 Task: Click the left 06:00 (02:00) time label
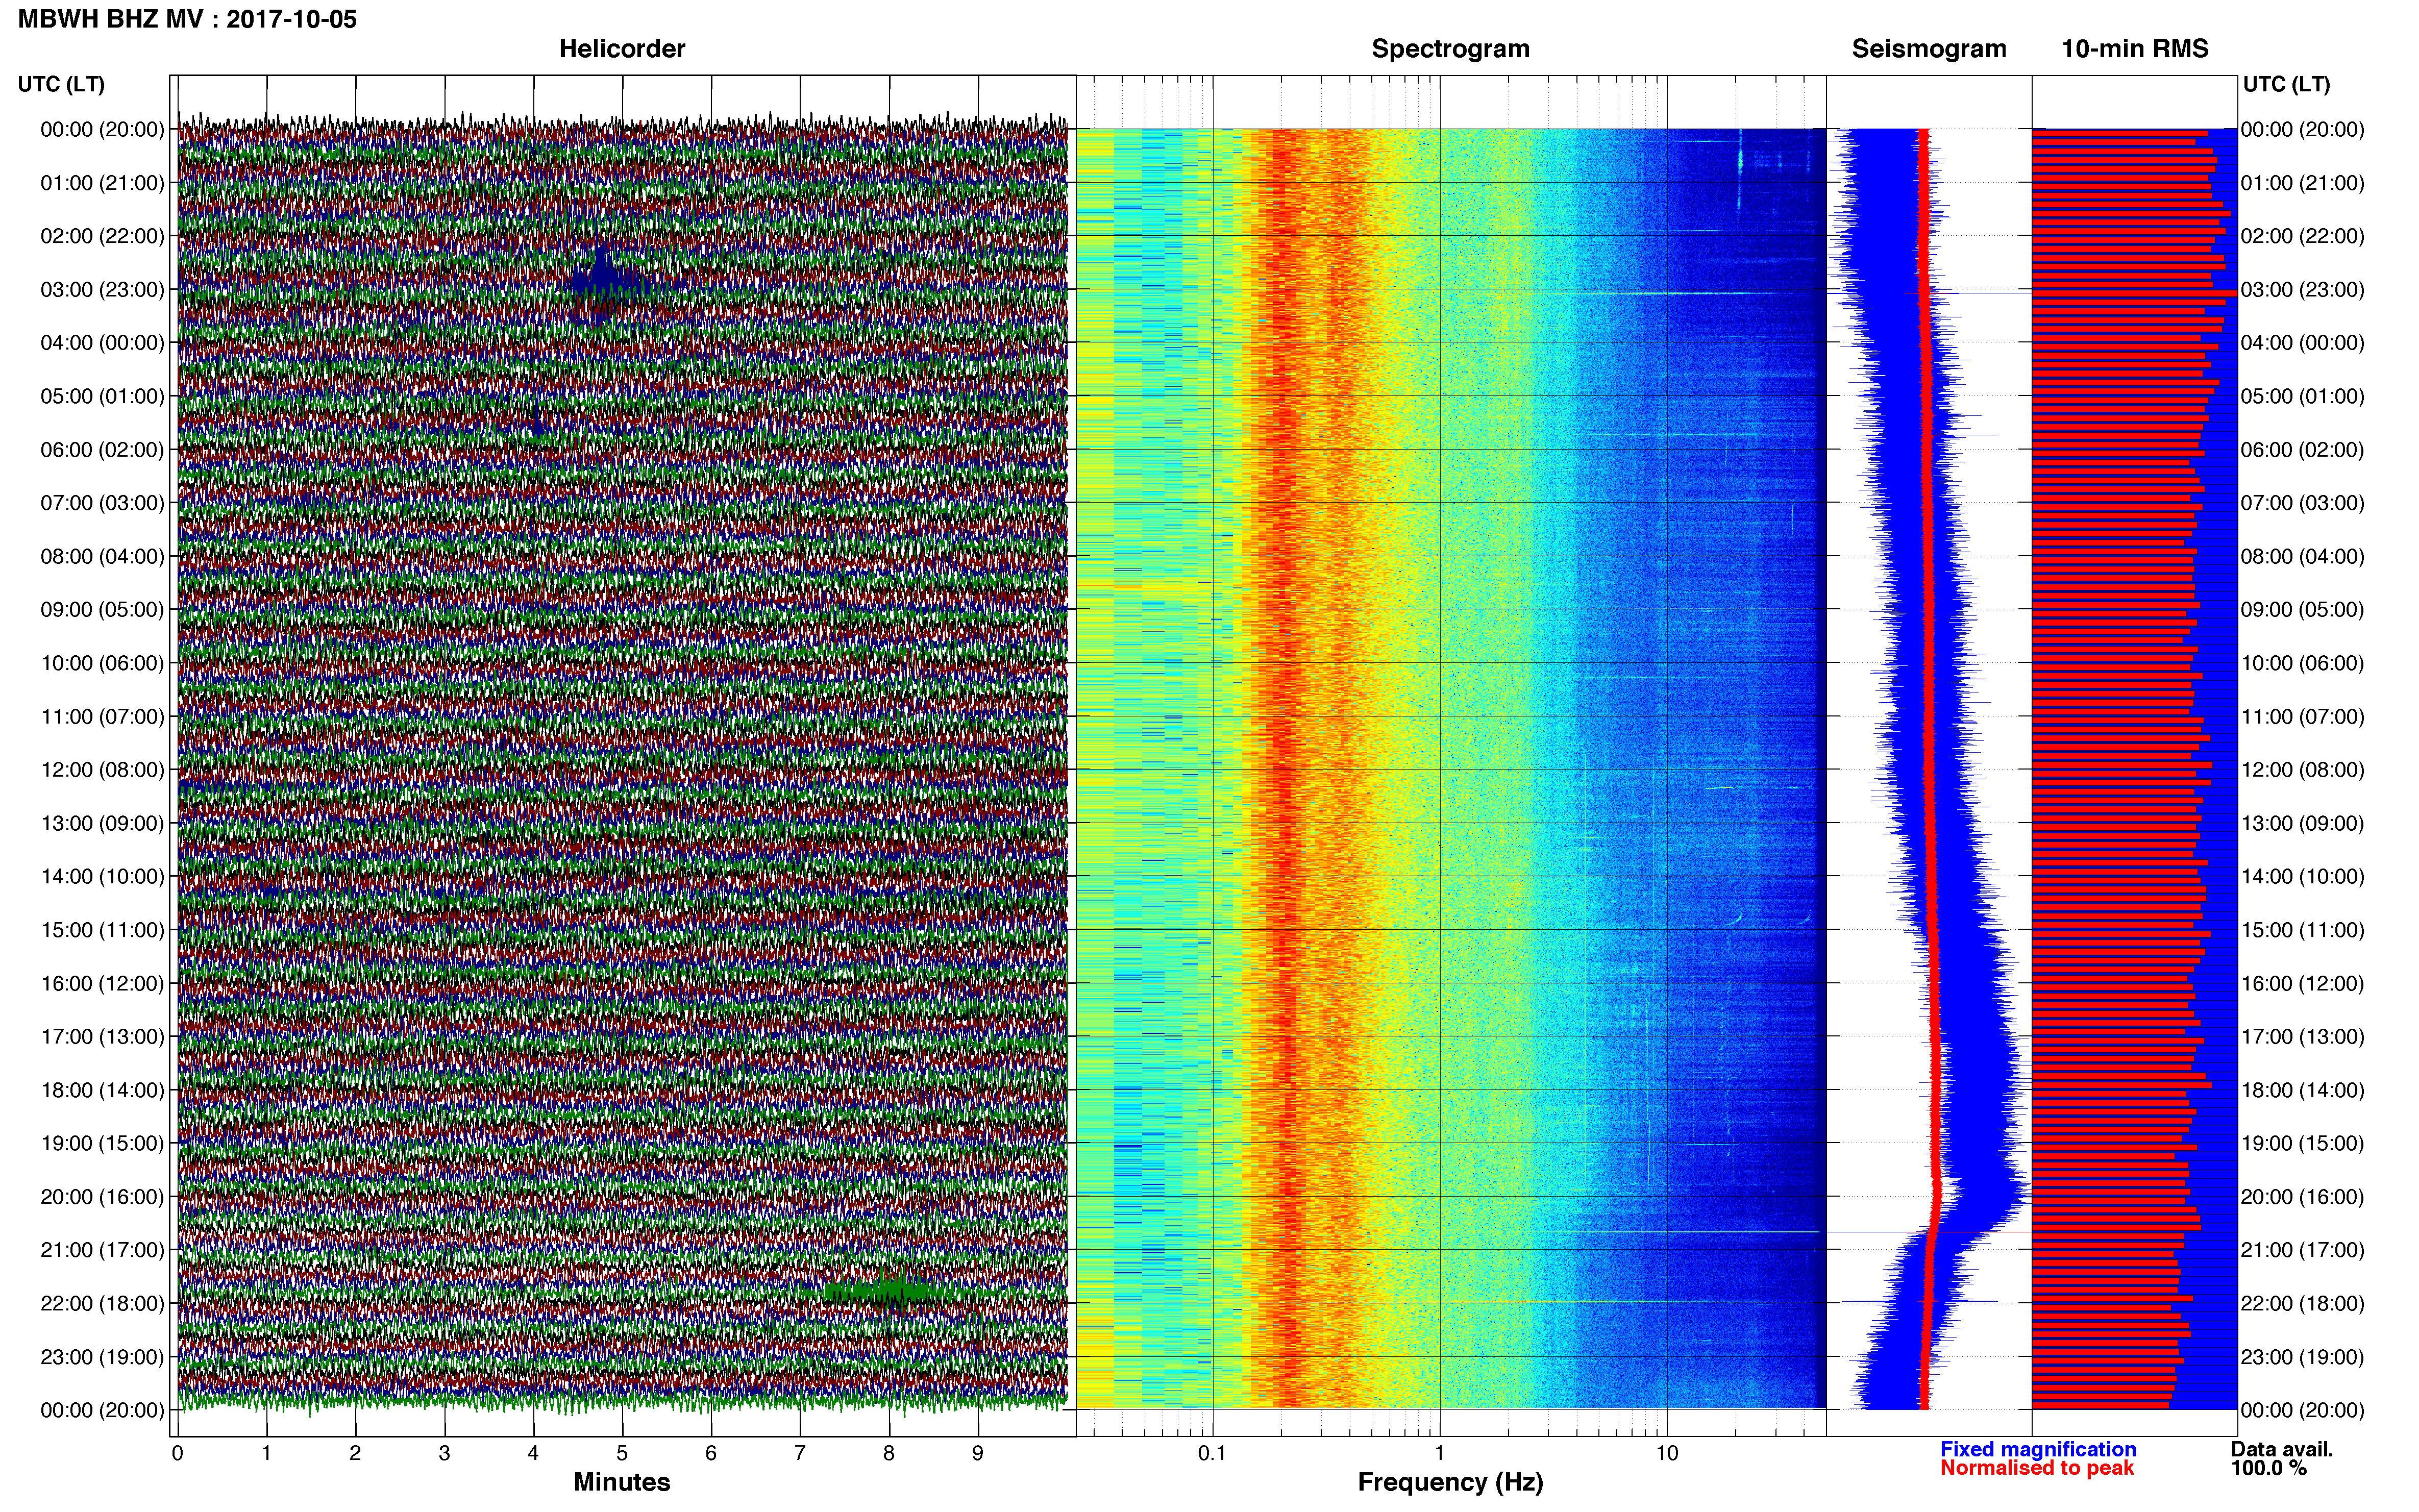tap(102, 450)
